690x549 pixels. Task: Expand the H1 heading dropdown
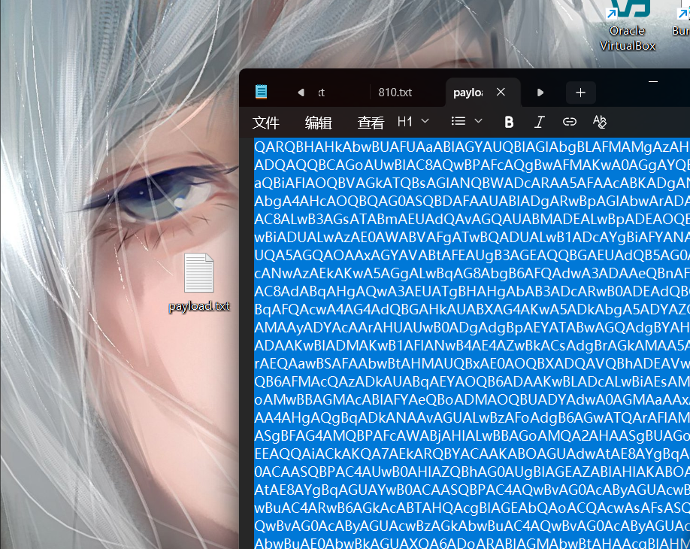coord(413,122)
